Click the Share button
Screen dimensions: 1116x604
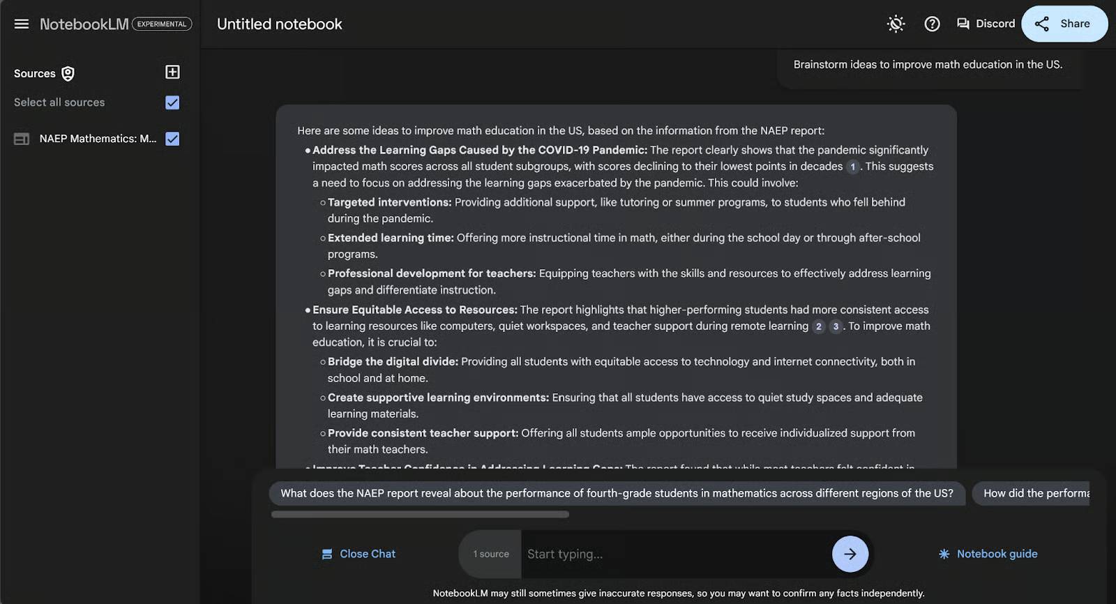coord(1064,24)
